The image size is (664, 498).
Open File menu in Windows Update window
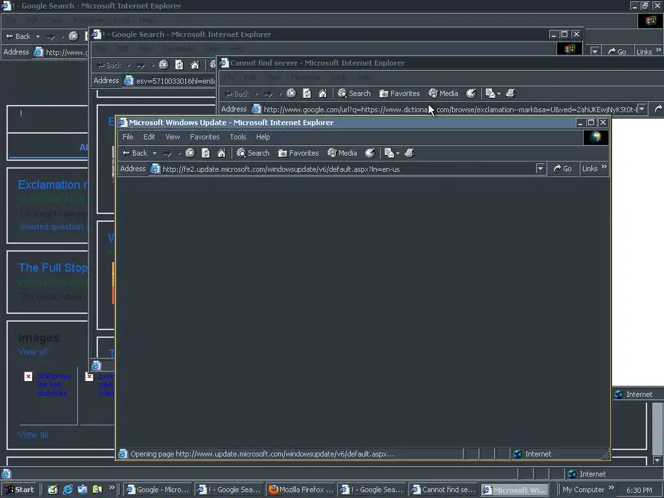click(x=128, y=137)
